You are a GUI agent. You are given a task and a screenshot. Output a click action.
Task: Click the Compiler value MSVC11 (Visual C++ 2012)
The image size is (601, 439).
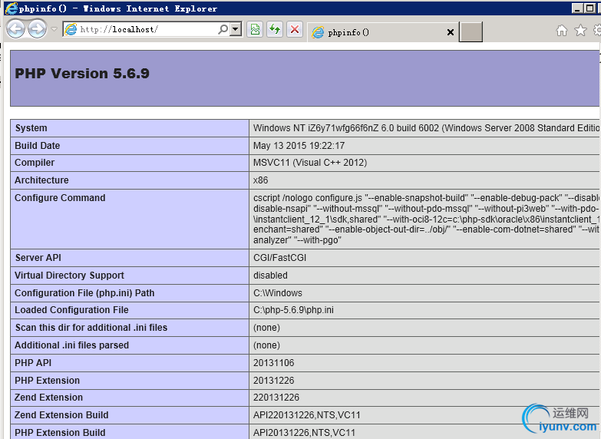click(310, 163)
